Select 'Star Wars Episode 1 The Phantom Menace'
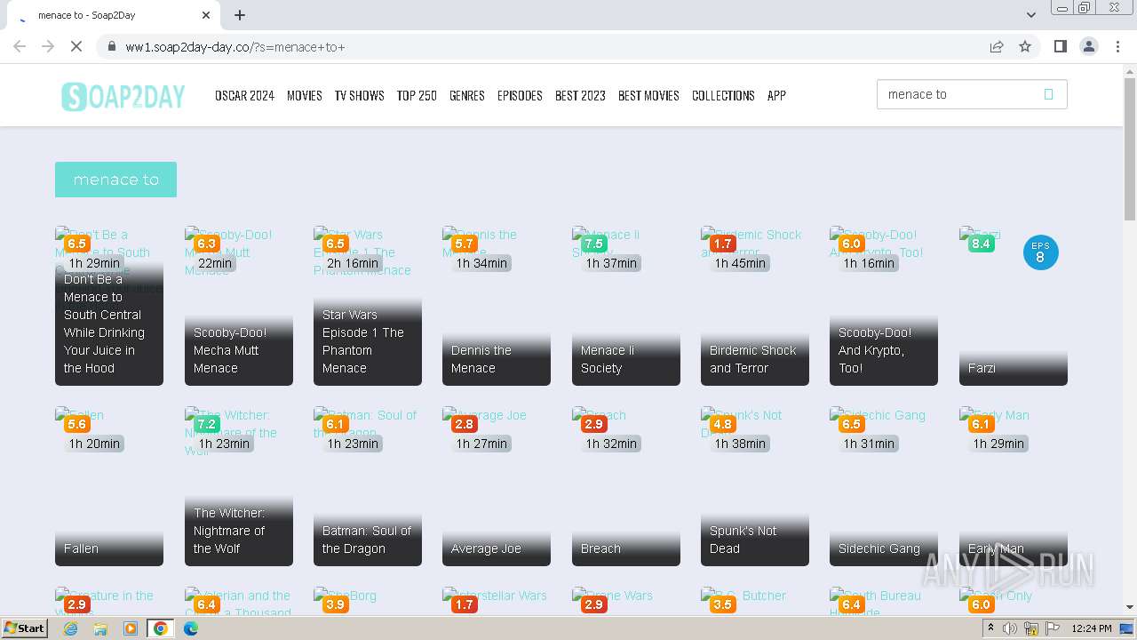 coord(368,306)
